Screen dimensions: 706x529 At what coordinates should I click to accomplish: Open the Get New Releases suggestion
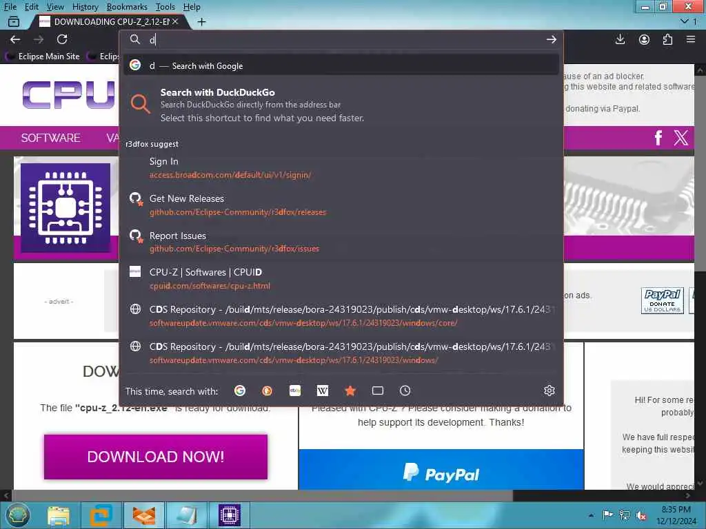tap(341, 205)
